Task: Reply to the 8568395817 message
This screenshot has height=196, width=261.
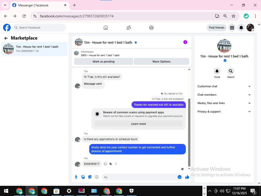Action: click(111, 164)
